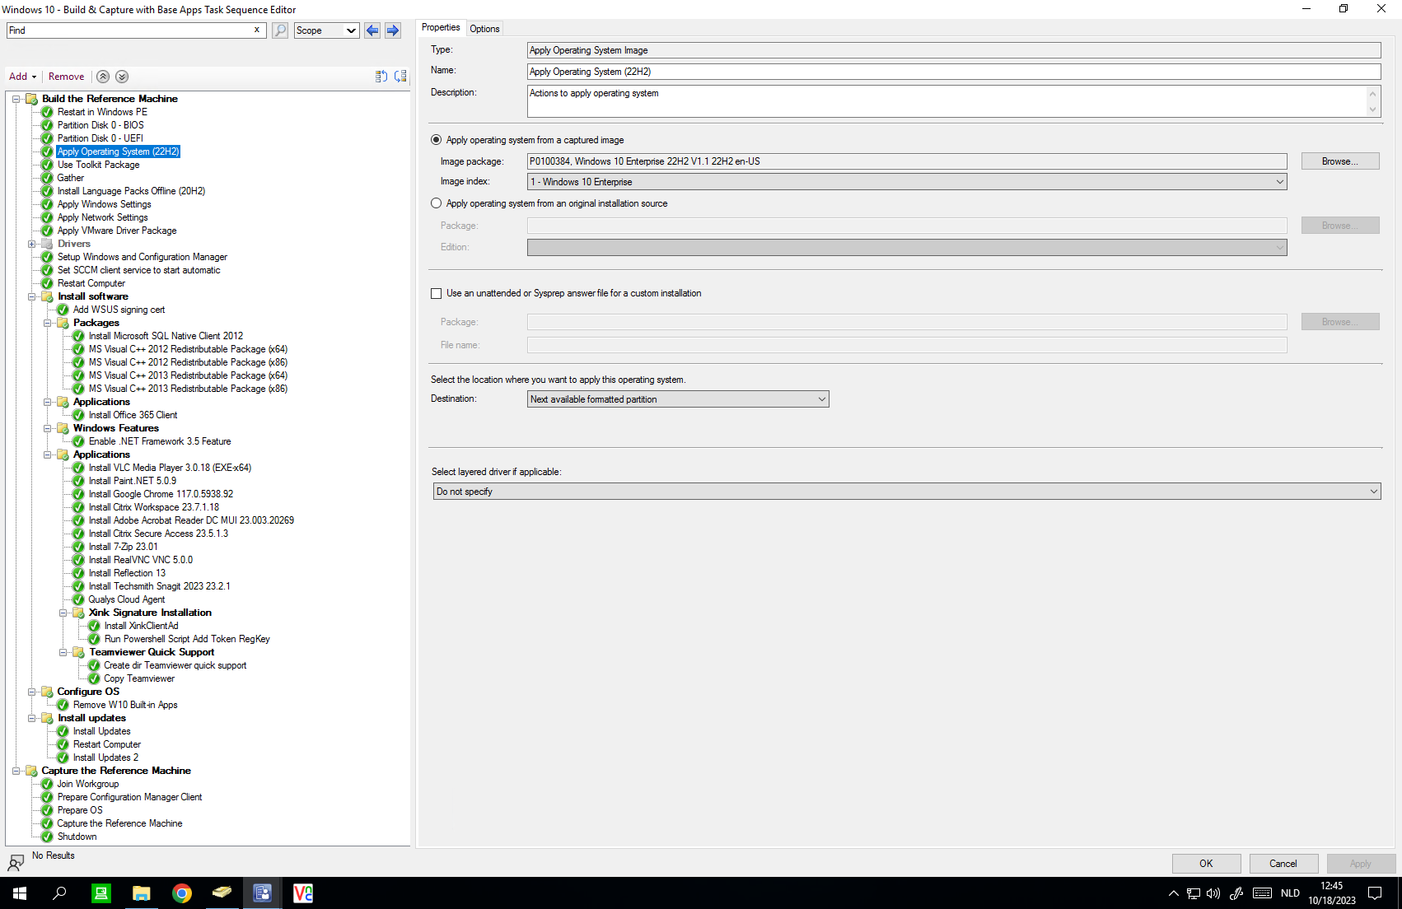The height and width of the screenshot is (909, 1402).
Task: Select the Prepare OS step
Action: [80, 810]
